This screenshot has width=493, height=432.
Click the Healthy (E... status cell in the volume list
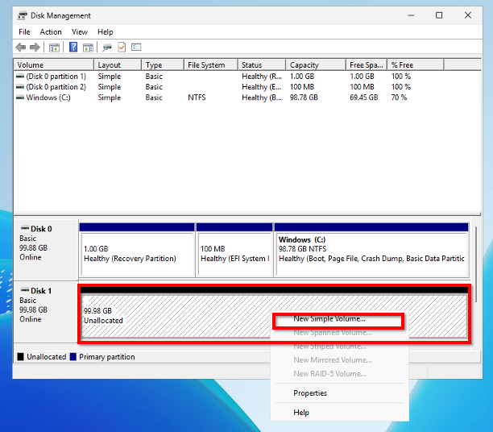[x=262, y=87]
